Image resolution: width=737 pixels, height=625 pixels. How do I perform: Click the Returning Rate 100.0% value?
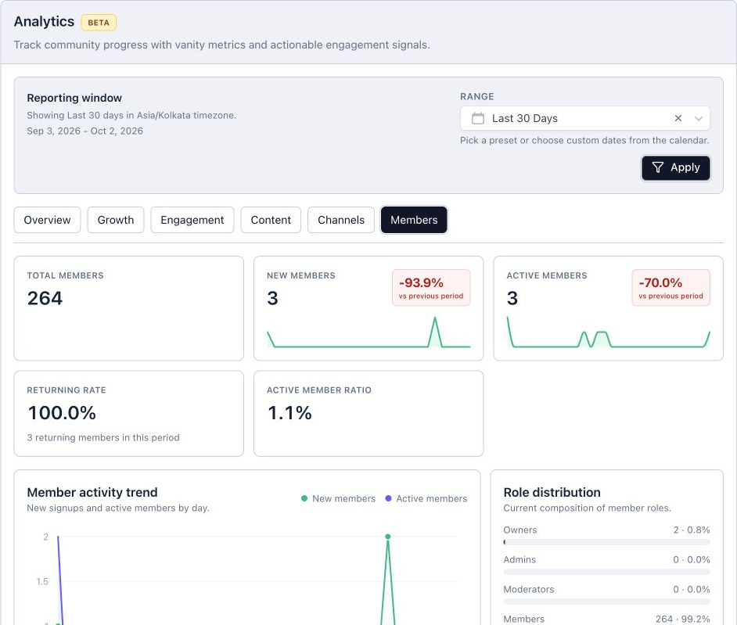coord(62,413)
